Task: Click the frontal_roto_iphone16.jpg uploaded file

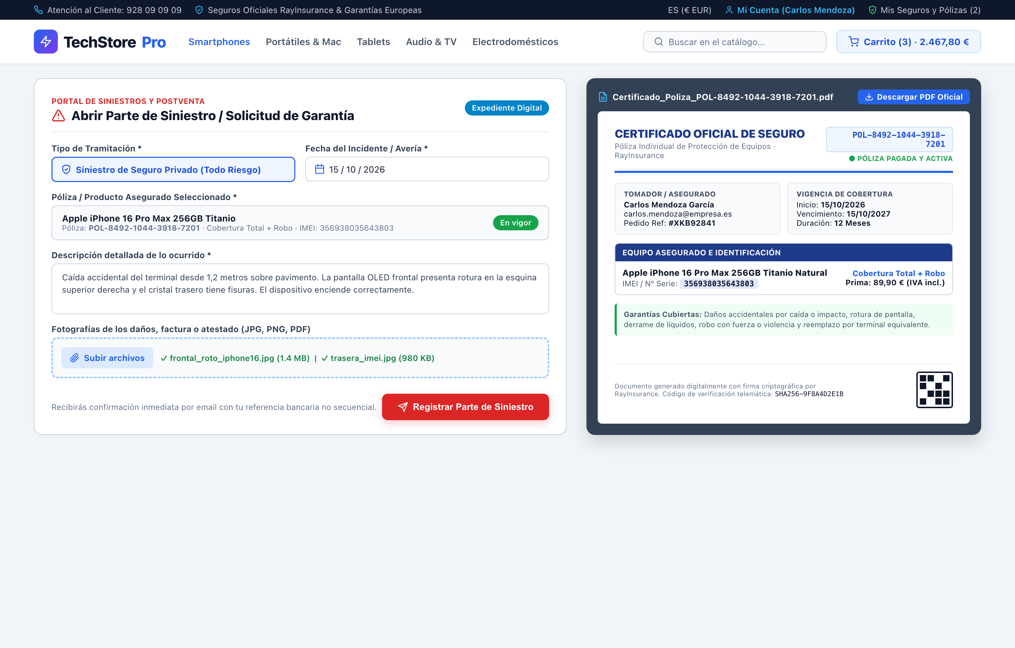Action: (235, 358)
